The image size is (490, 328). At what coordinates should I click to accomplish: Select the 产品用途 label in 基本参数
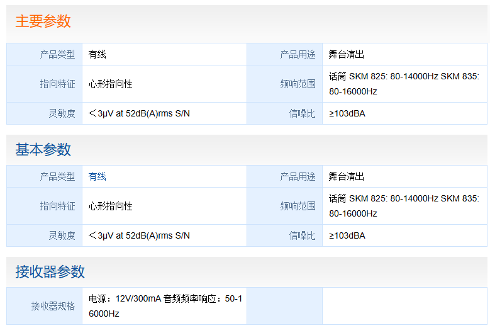click(298, 177)
